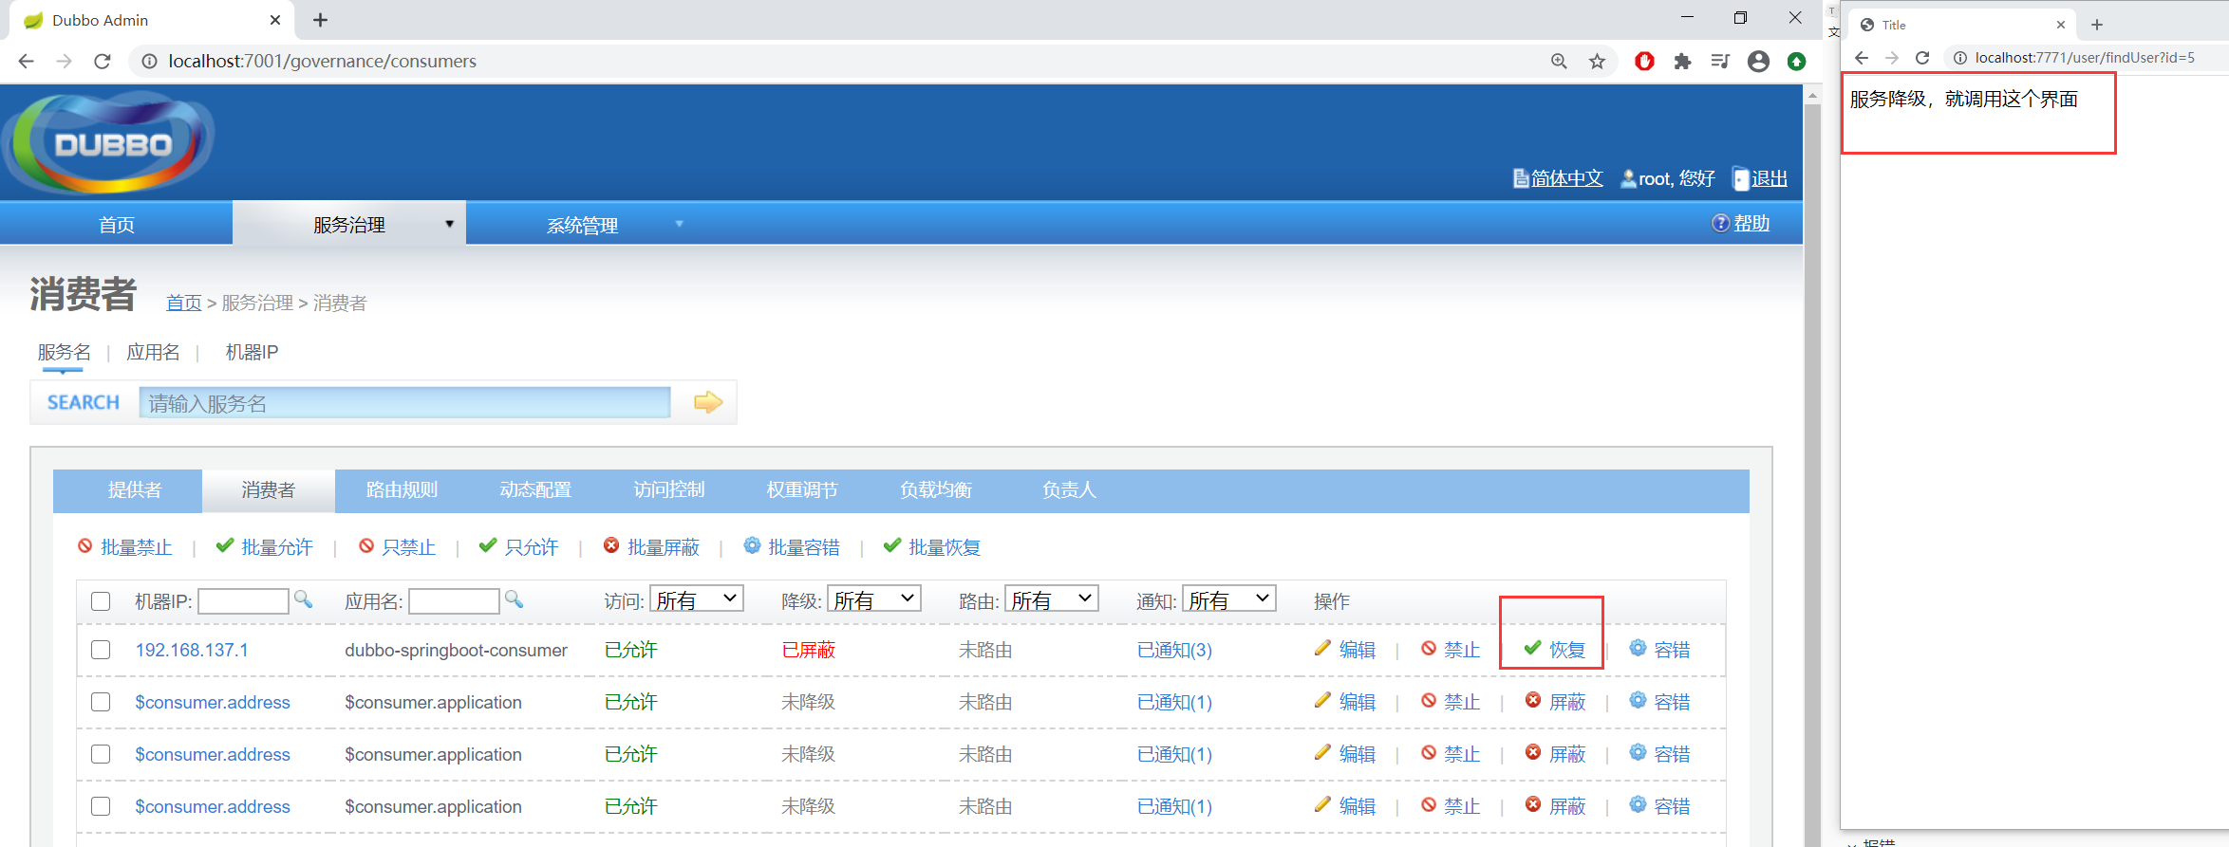
Task: Open a new tab in the Dubbo Admin window
Action: coord(321,20)
